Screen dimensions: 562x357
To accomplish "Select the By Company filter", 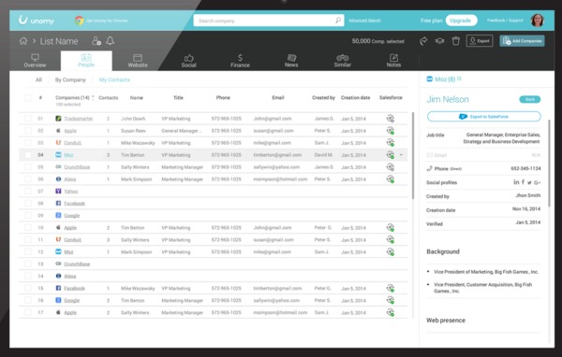I will pos(70,79).
